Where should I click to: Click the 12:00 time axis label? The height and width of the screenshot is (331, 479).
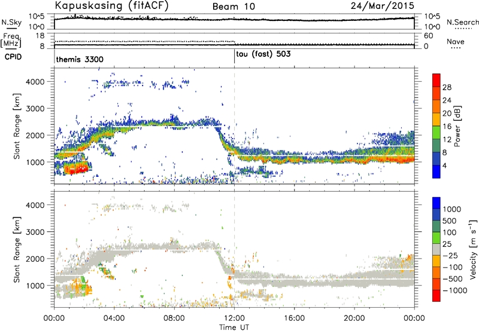[234, 318]
